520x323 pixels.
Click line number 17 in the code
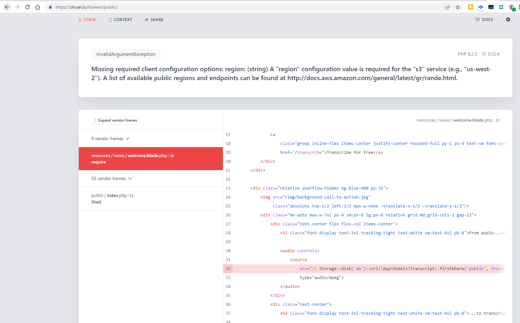(x=228, y=135)
